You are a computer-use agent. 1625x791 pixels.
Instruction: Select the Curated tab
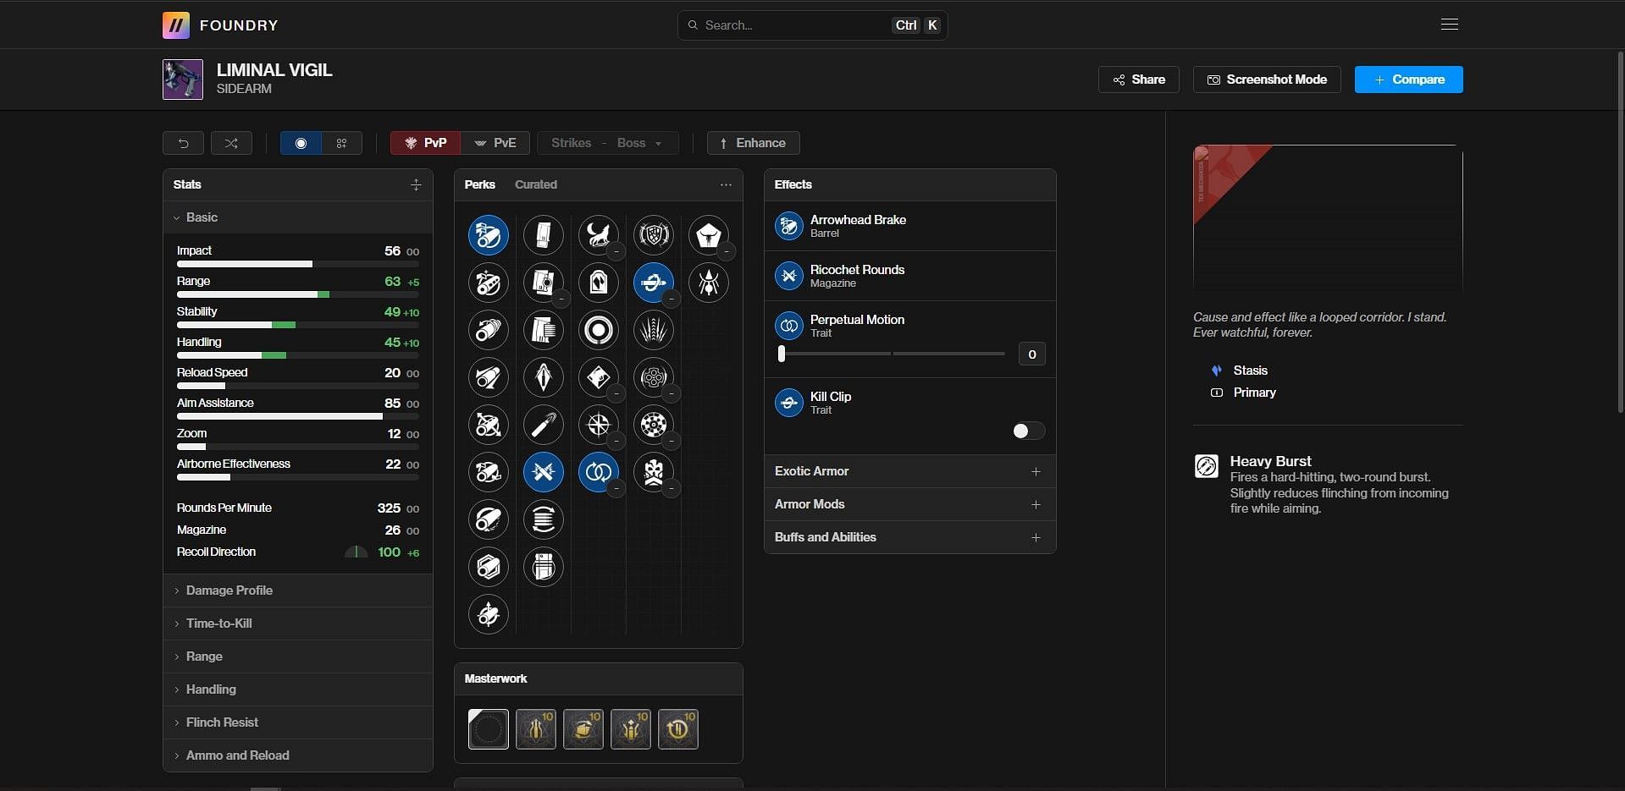pyautogui.click(x=536, y=184)
